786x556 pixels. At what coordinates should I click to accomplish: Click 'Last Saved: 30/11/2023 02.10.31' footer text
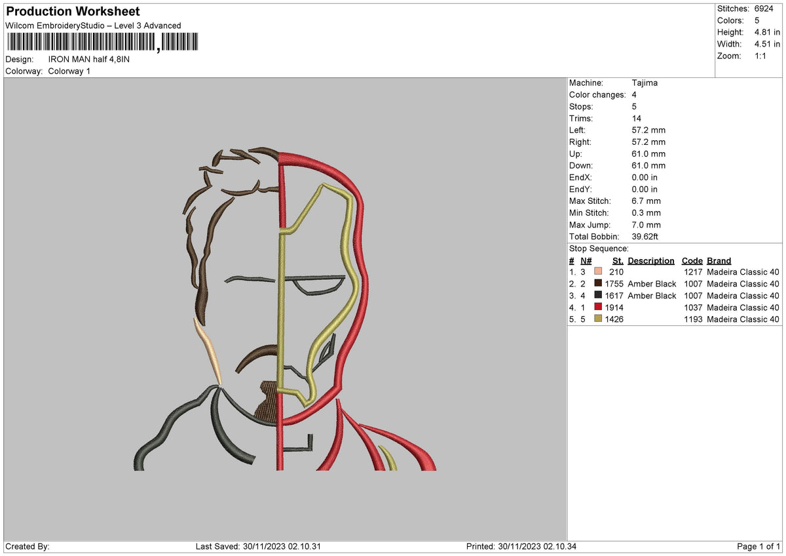tap(258, 547)
